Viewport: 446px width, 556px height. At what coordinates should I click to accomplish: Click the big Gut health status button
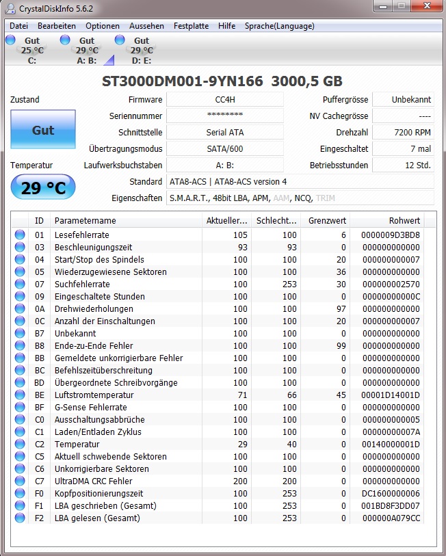click(x=43, y=129)
